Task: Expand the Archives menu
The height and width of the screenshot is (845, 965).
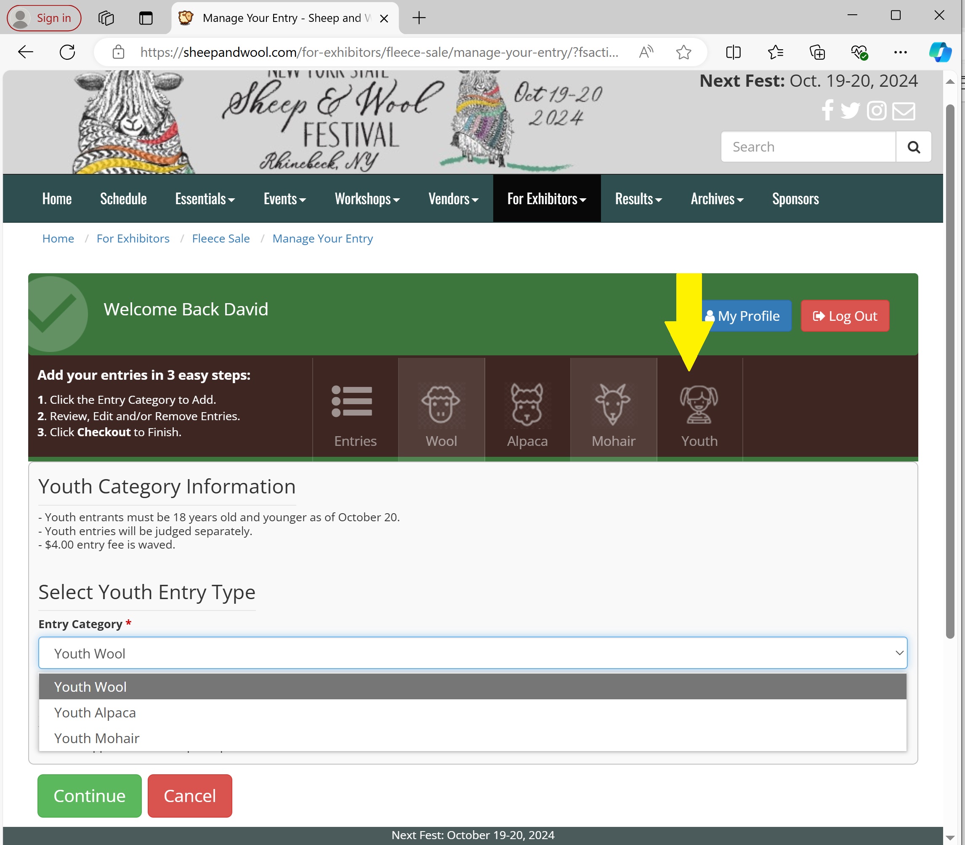Action: (717, 199)
